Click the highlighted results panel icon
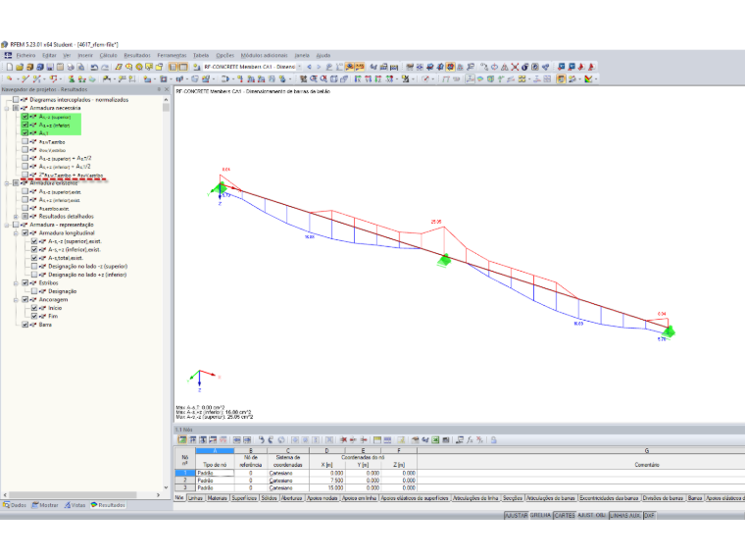 [561, 78]
